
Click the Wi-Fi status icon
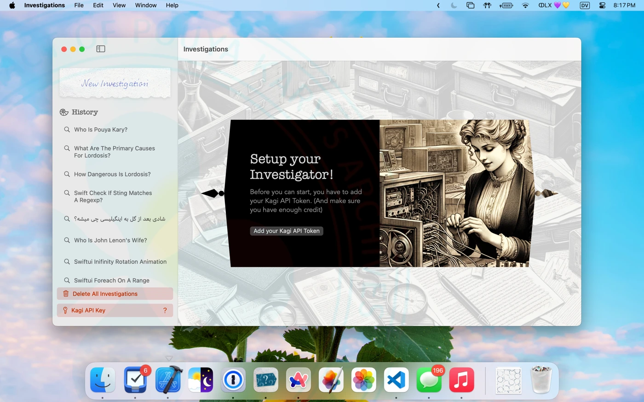click(x=525, y=6)
